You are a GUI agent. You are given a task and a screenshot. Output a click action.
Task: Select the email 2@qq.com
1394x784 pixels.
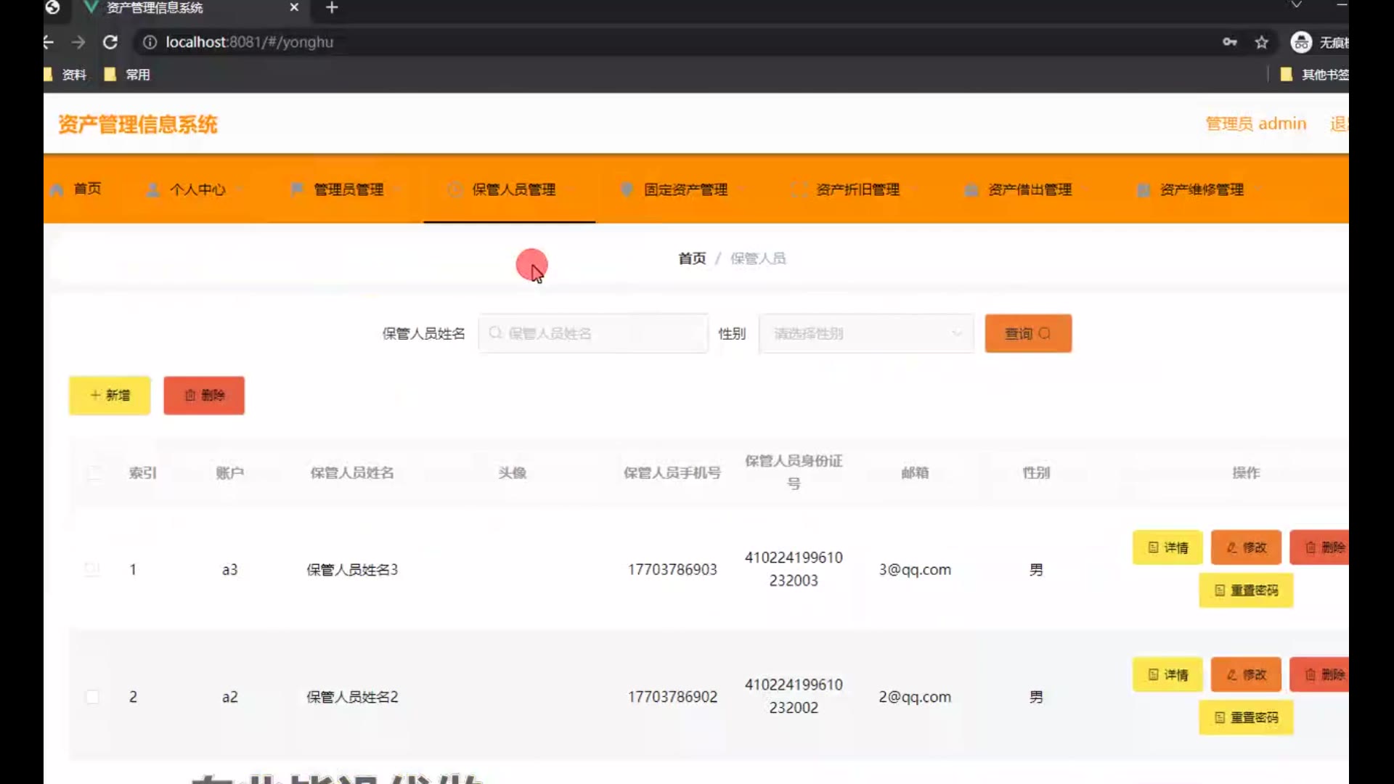tap(915, 697)
